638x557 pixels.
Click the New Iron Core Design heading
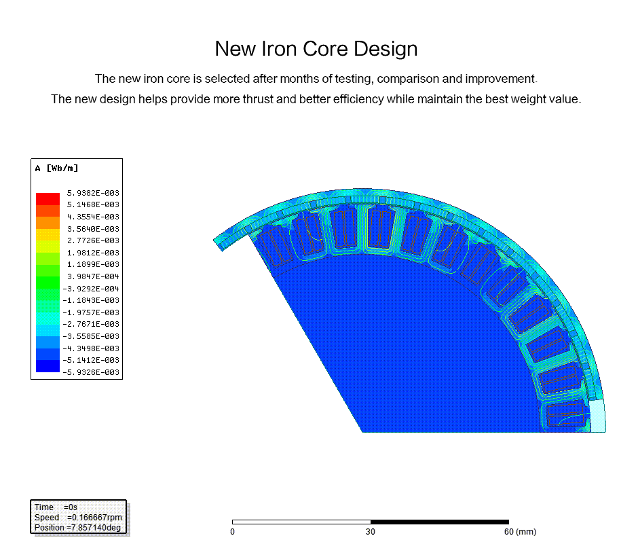pyautogui.click(x=316, y=49)
